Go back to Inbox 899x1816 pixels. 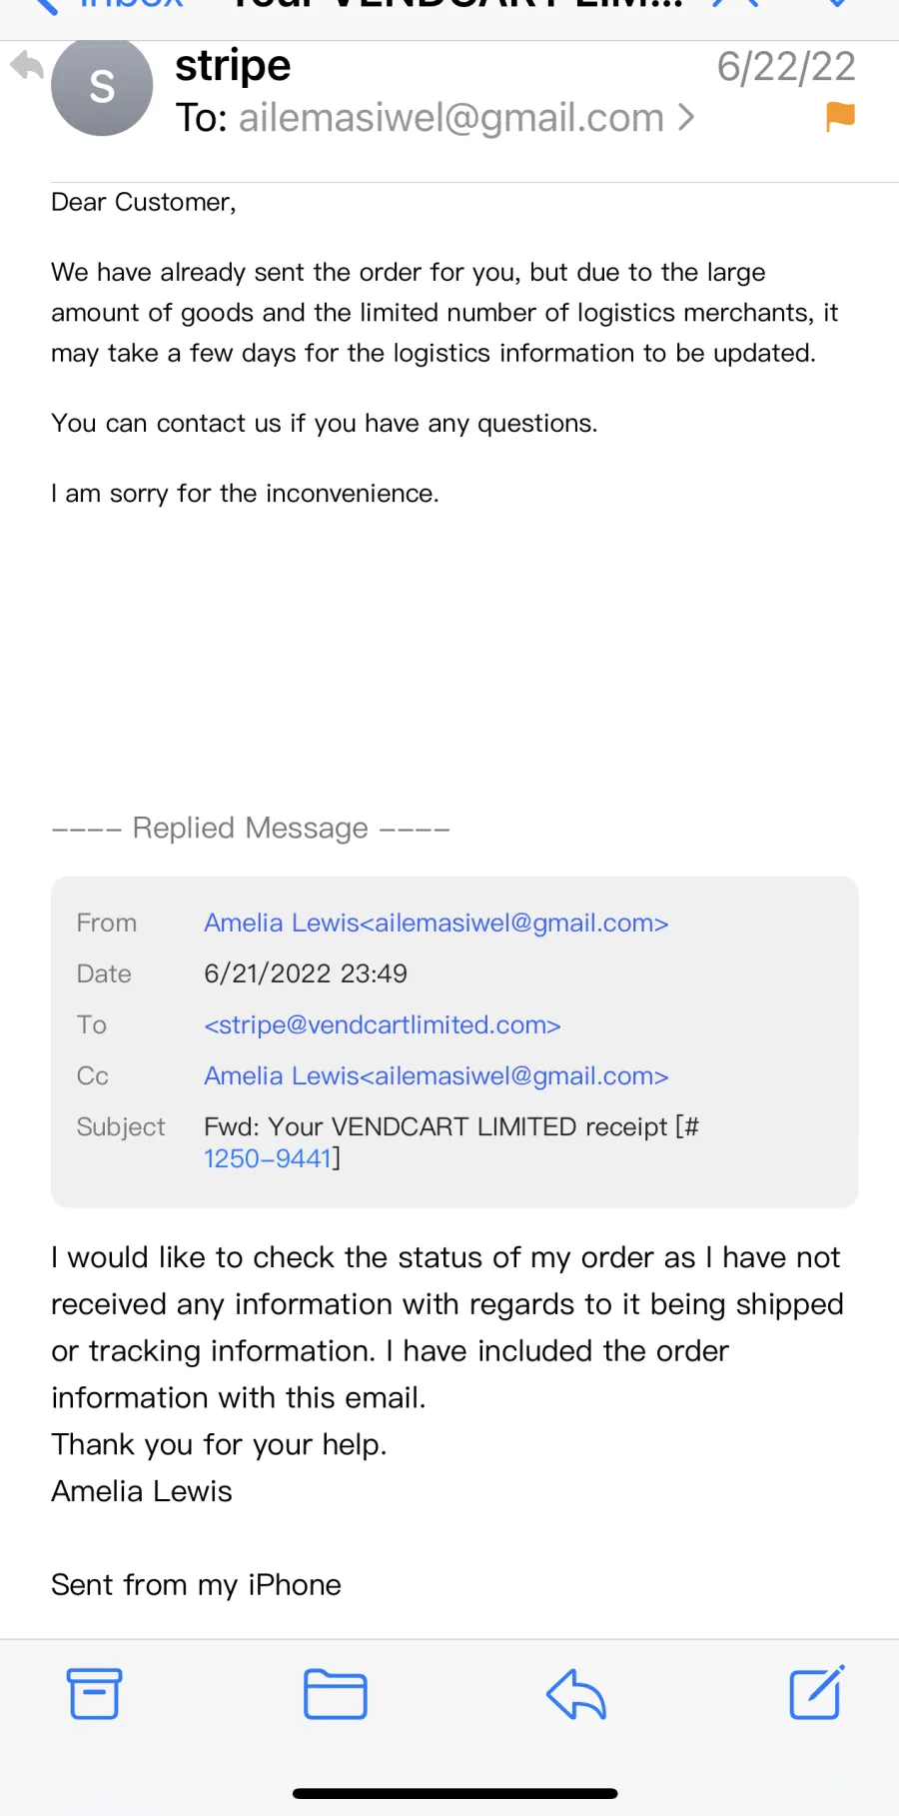click(x=110, y=5)
